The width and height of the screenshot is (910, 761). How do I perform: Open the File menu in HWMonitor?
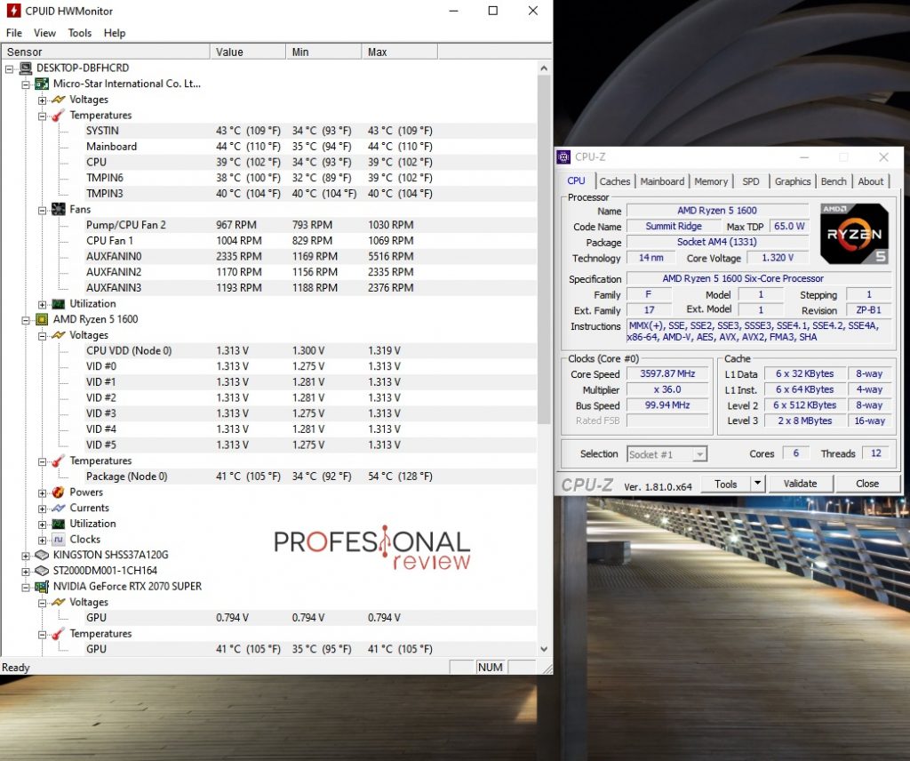point(14,33)
